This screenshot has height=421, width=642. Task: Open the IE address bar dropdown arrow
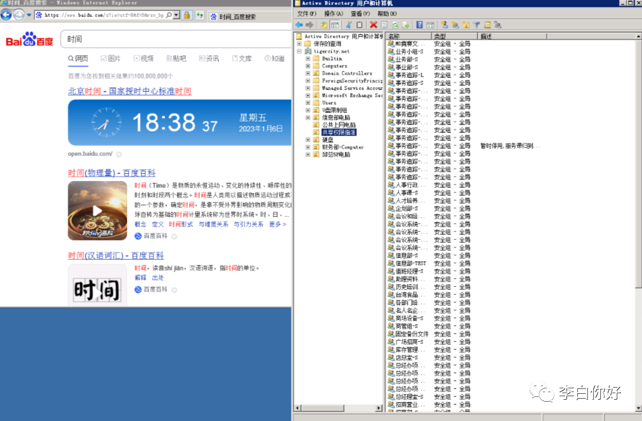(x=176, y=15)
